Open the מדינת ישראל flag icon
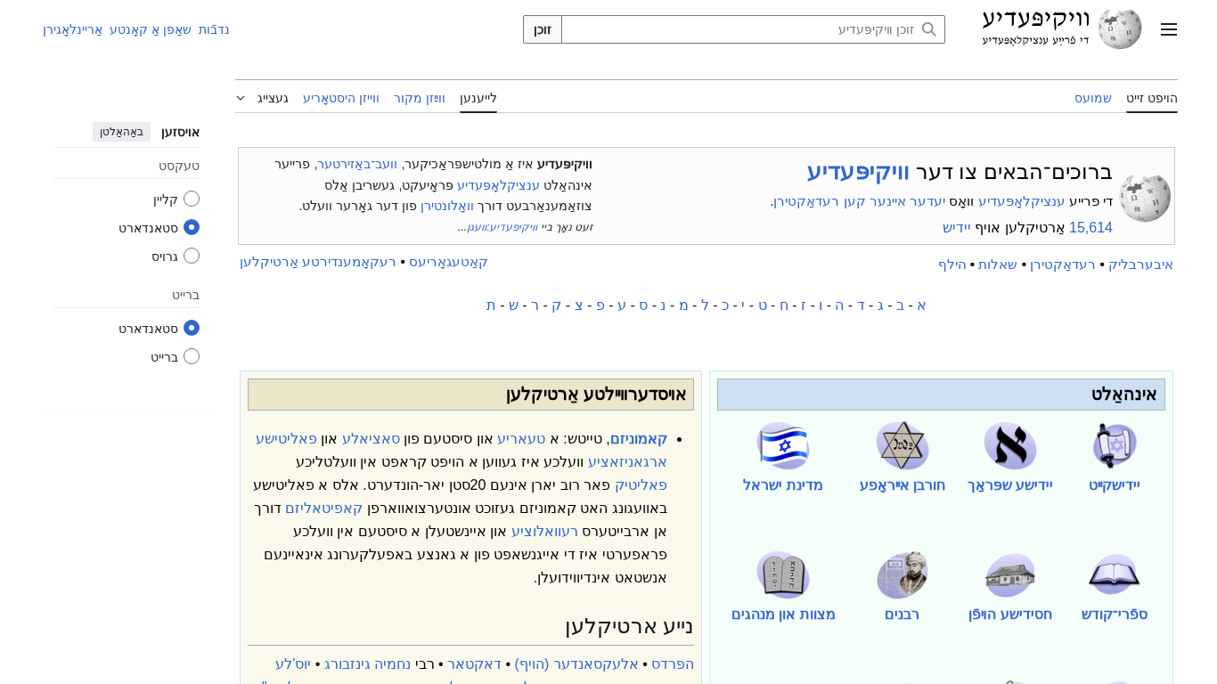The height and width of the screenshot is (684, 1217). (x=783, y=445)
